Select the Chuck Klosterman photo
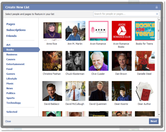 coord(75,61)
